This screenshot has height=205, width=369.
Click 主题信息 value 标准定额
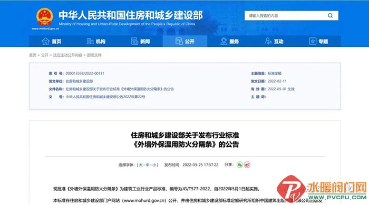[x=275, y=74]
